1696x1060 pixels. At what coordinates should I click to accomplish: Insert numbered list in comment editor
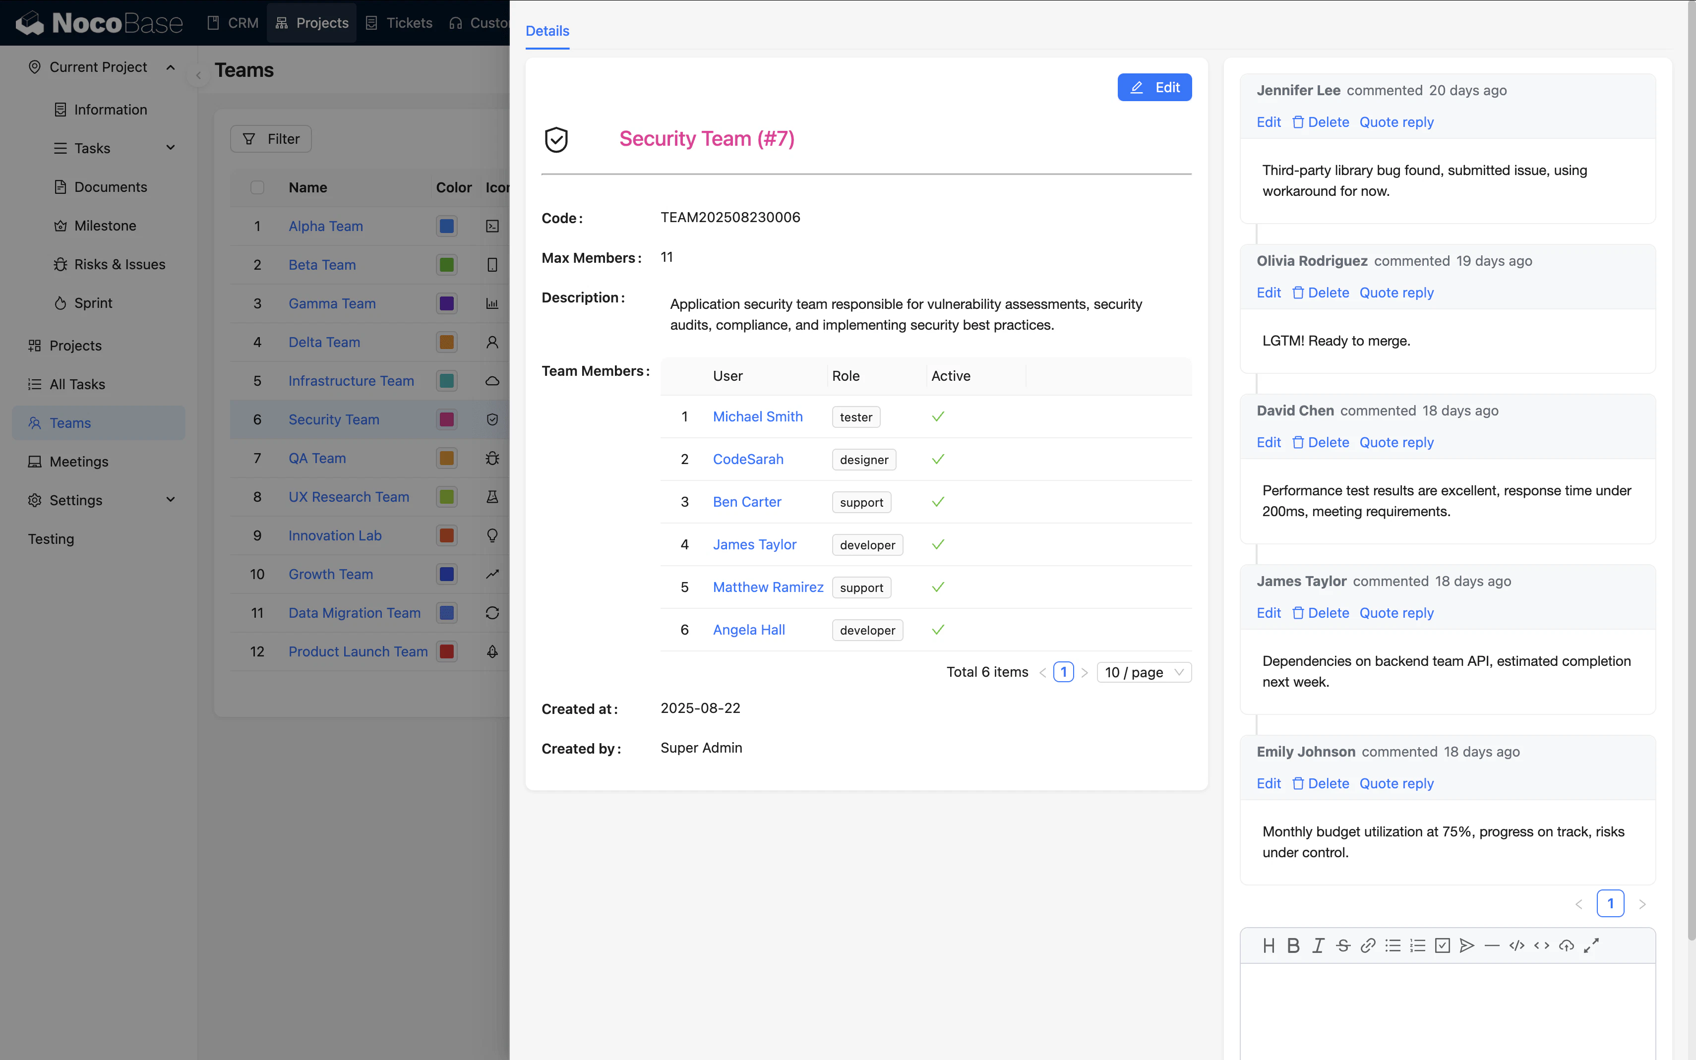[x=1418, y=946]
